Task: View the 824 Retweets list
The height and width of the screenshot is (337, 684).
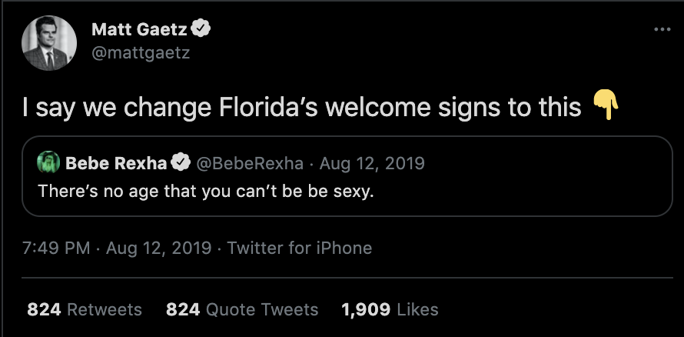Action: click(x=85, y=309)
